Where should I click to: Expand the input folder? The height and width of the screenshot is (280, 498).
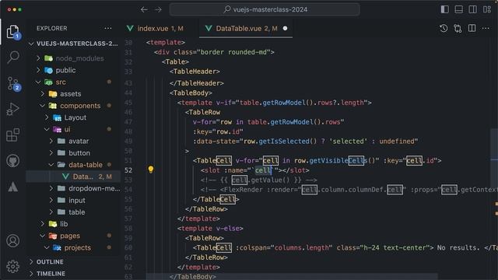[73, 201]
